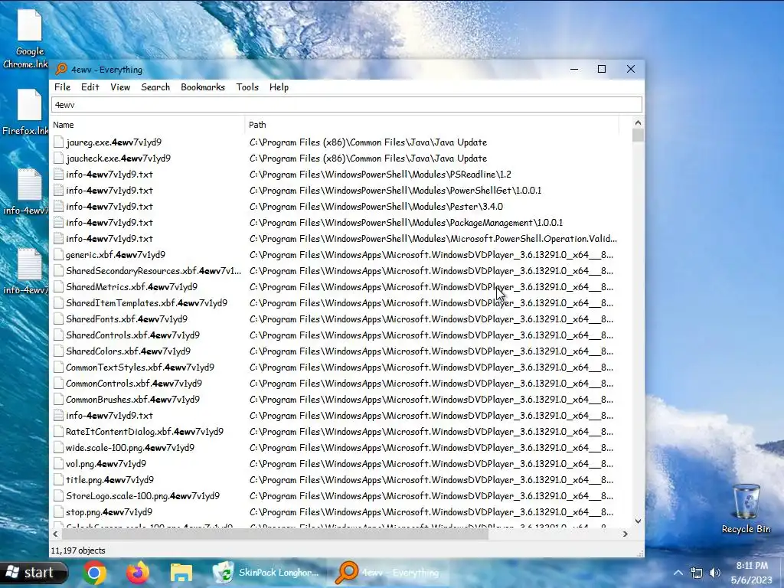Click icon of stop.png.4ewv7v1yd9
The width and height of the screenshot is (784, 588).
[58, 512]
